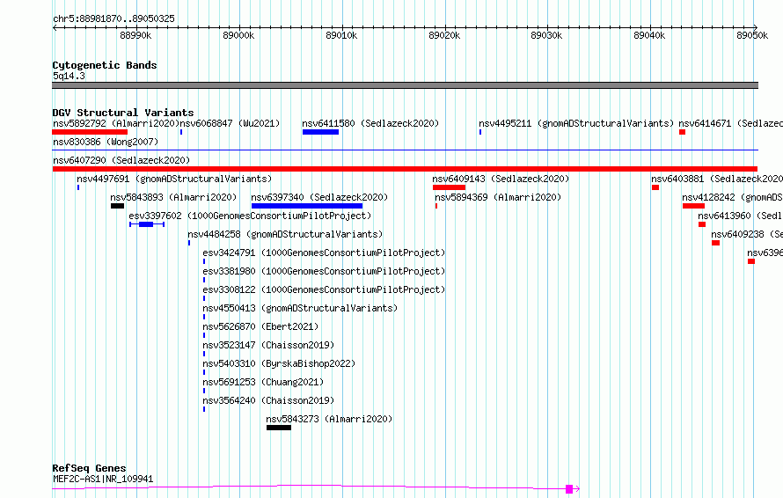This screenshot has width=783, height=498.
Task: Click the 89030k ruler label
Action: coord(547,35)
